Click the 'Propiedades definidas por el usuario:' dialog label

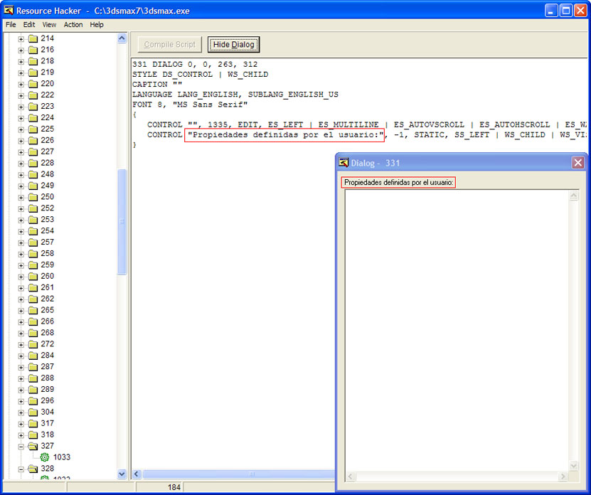(398, 183)
